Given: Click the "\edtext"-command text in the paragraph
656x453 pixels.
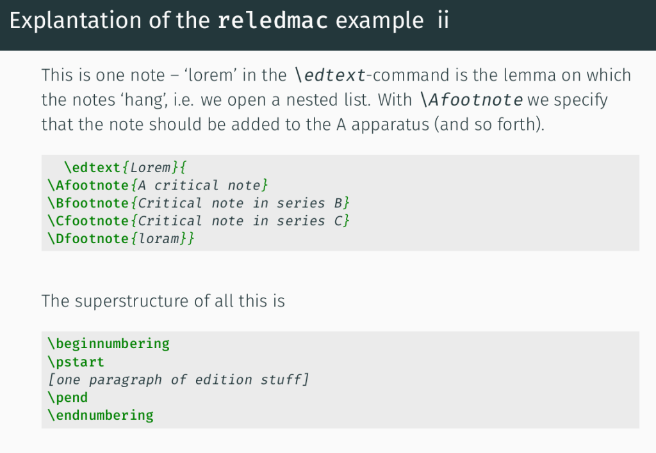Looking at the screenshot, I should pyautogui.click(x=330, y=75).
